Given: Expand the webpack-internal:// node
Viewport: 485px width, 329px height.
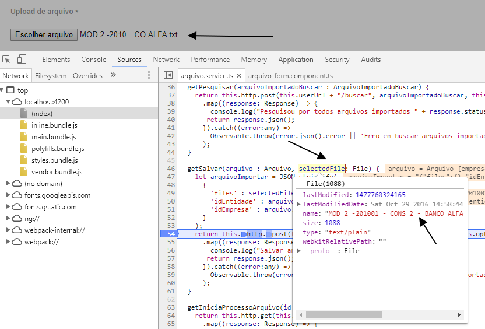Looking at the screenshot, I should click(8, 230).
